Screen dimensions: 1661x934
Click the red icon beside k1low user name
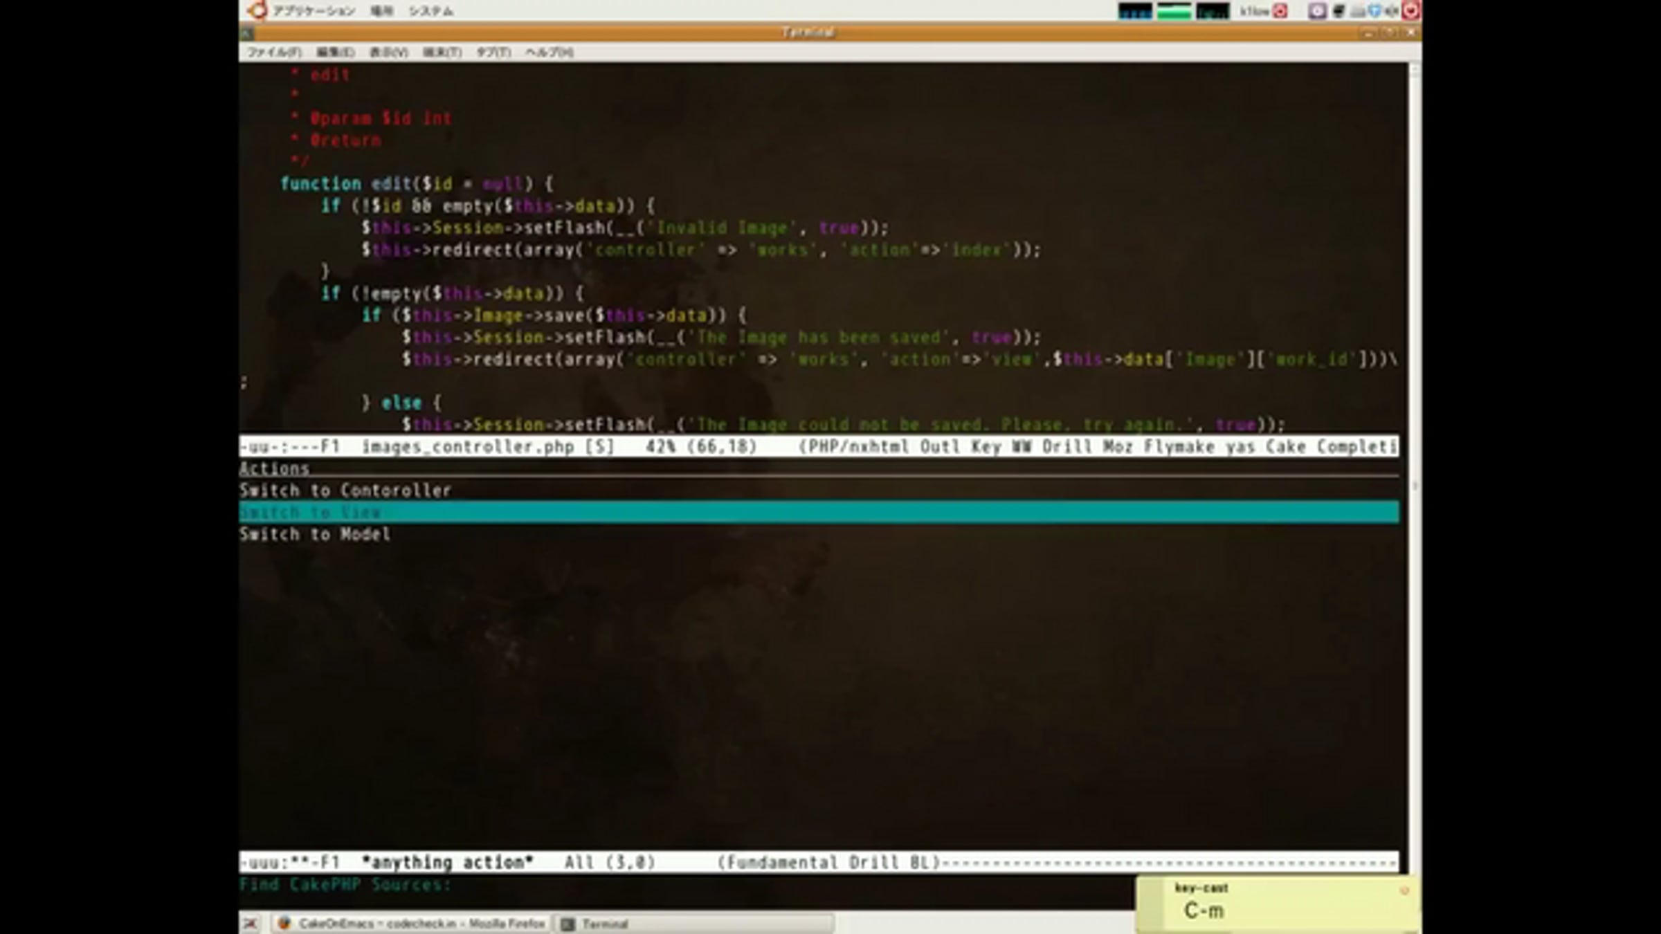pyautogui.click(x=1280, y=11)
